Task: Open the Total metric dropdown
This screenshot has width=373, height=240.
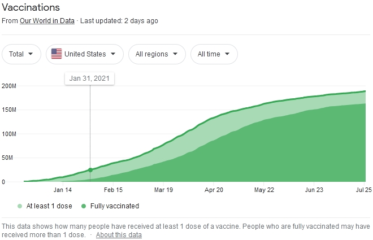Action: coord(21,54)
